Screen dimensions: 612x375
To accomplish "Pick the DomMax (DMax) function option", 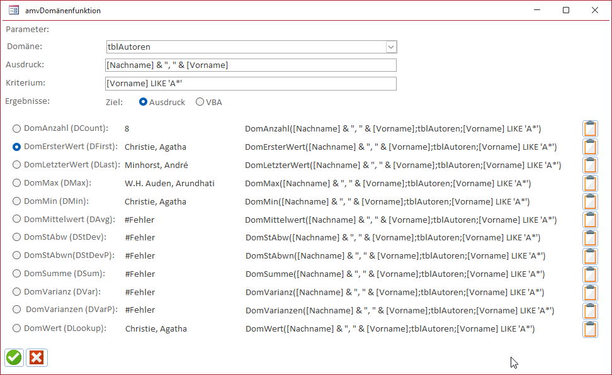I will click(17, 183).
